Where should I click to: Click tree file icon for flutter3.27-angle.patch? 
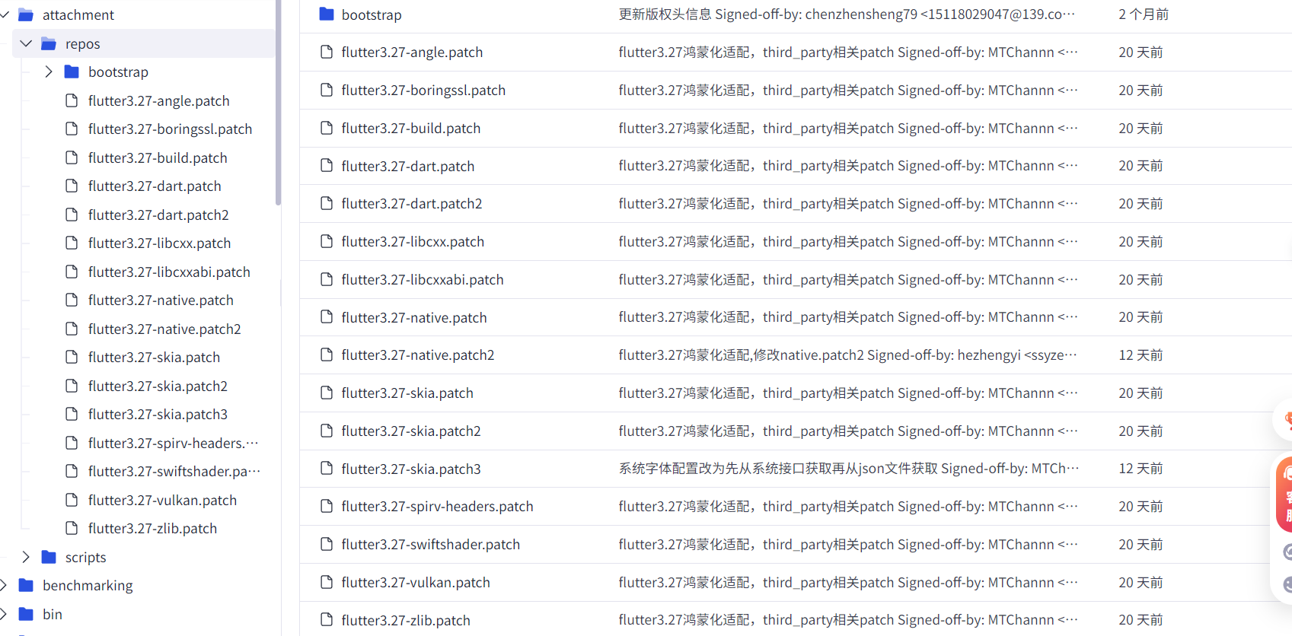(72, 100)
